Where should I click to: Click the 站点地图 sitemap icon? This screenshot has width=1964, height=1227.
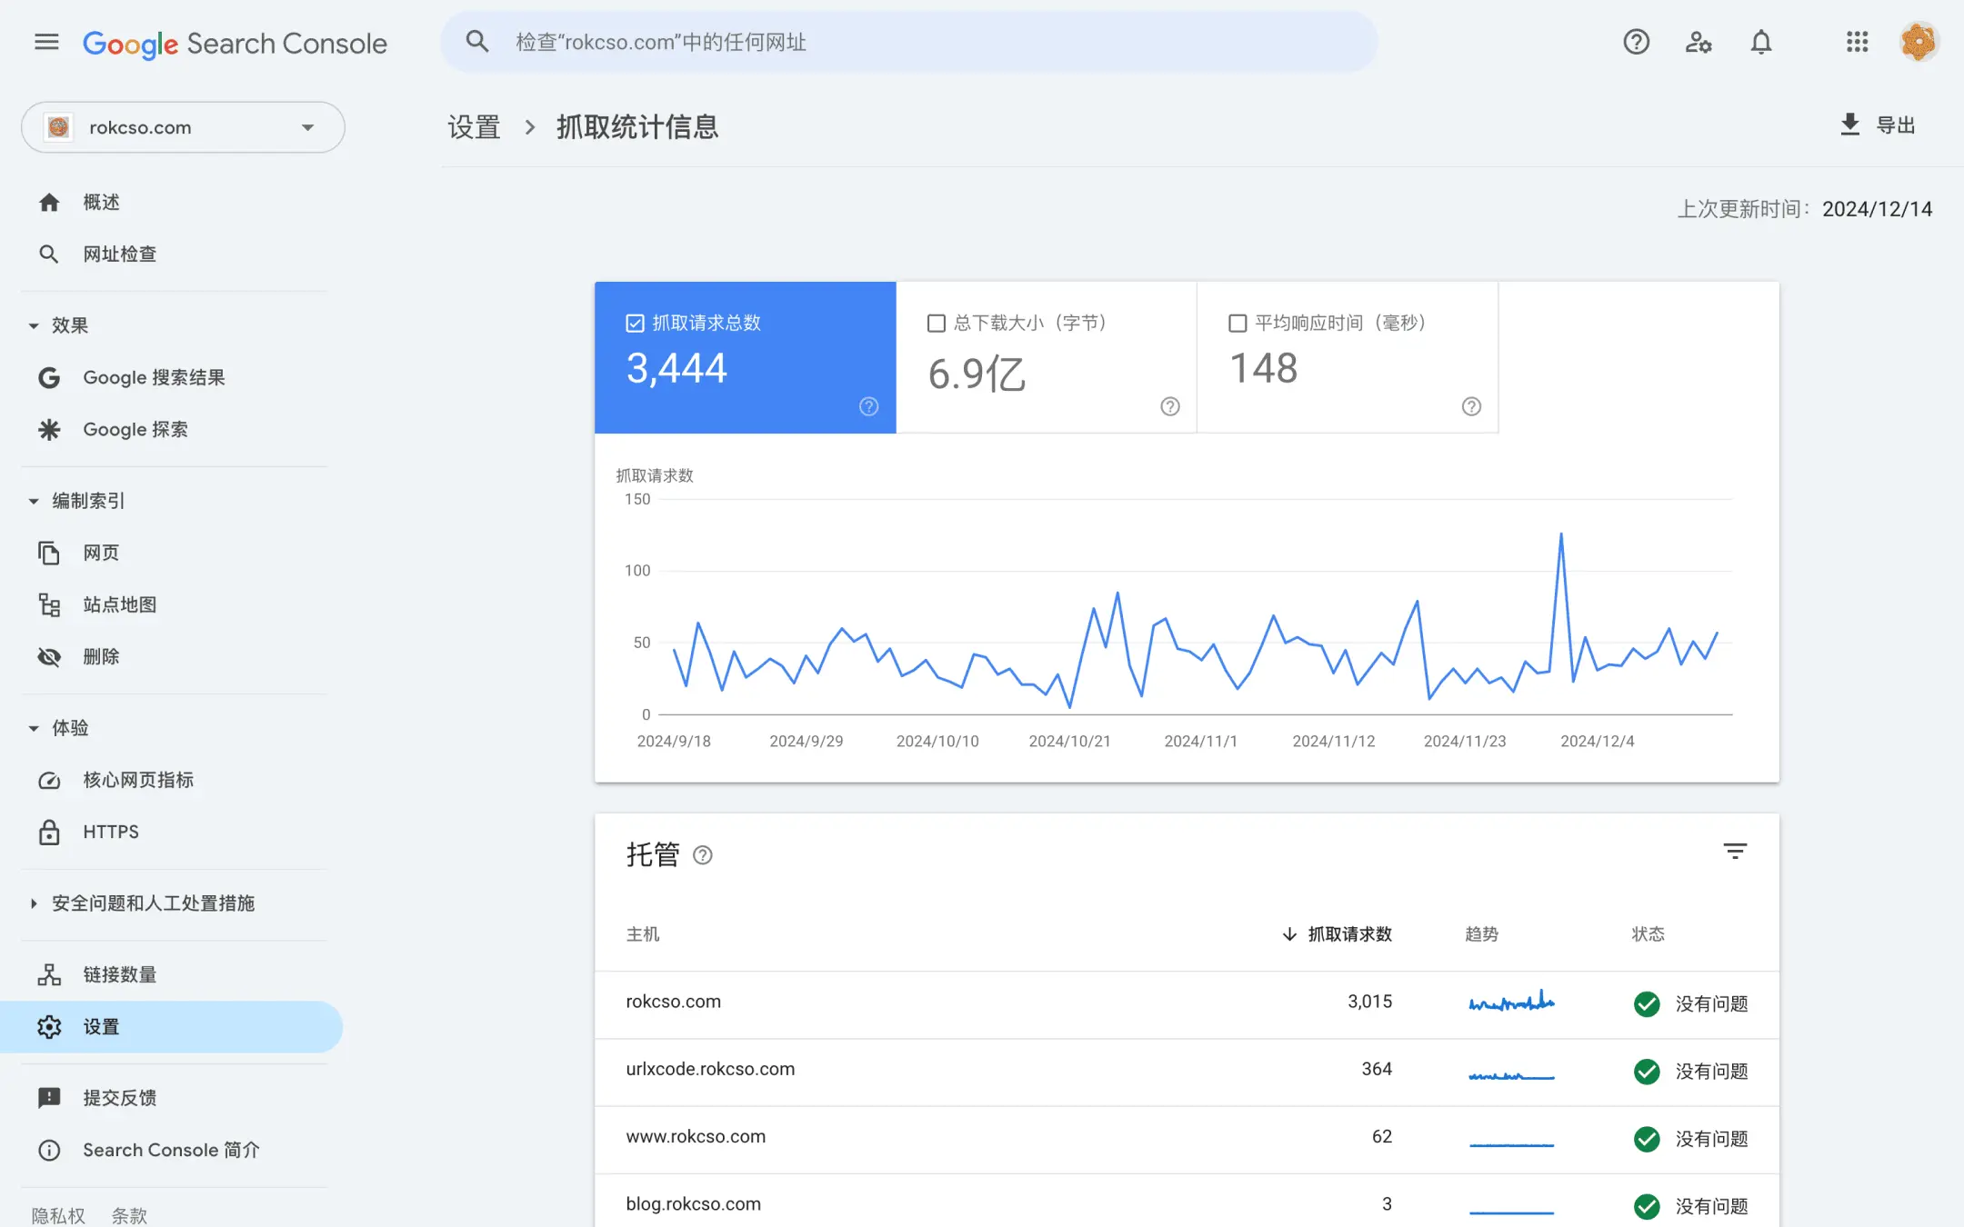(49, 604)
